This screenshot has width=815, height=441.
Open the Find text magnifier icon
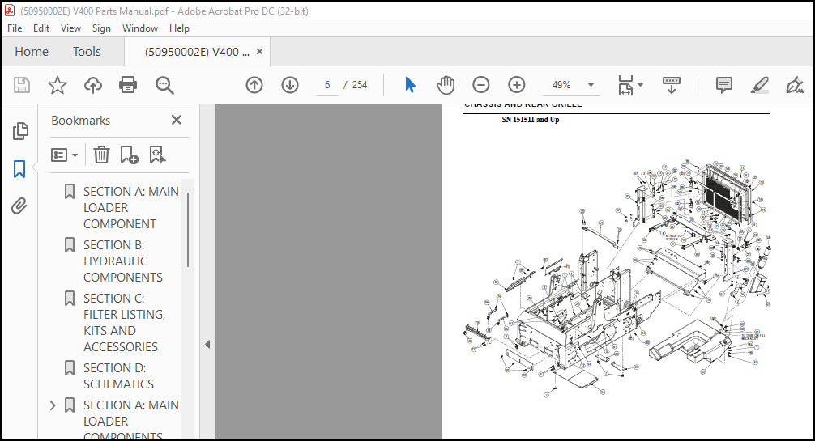click(164, 85)
